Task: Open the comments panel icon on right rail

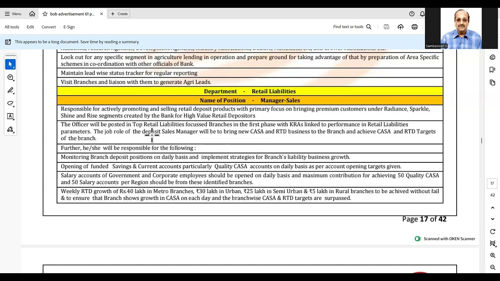Action: [x=493, y=57]
